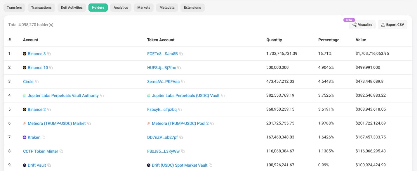417x171 pixels.
Task: Click the Binance 3 logo icon
Action: coord(25,54)
